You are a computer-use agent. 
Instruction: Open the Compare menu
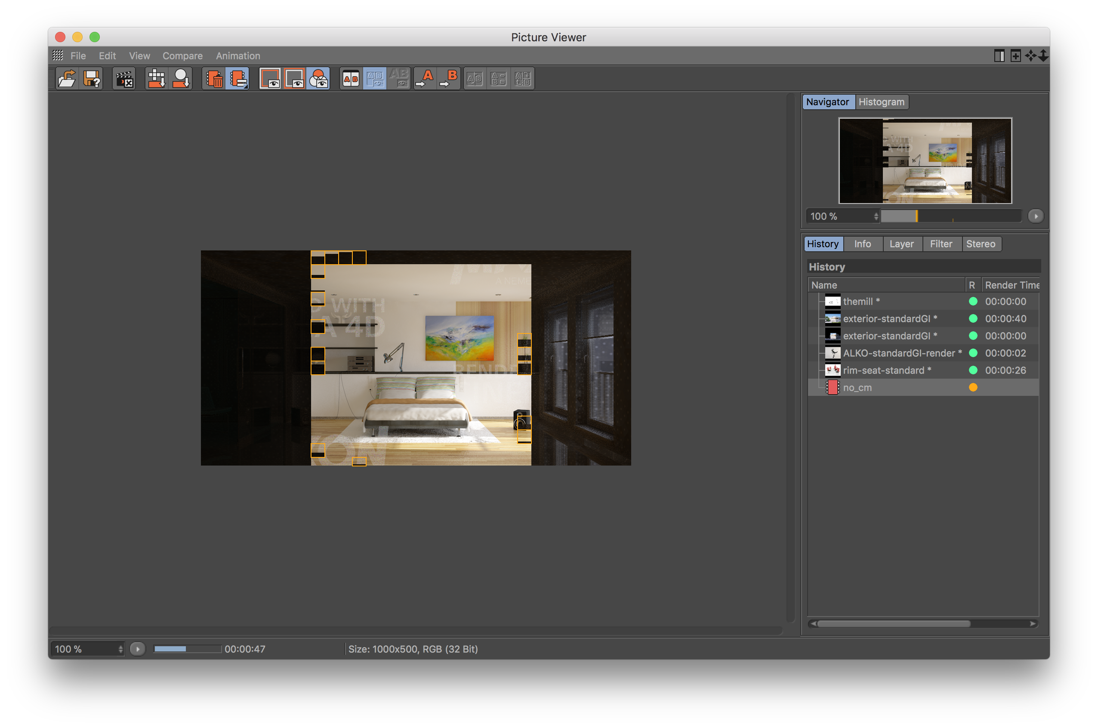(182, 56)
